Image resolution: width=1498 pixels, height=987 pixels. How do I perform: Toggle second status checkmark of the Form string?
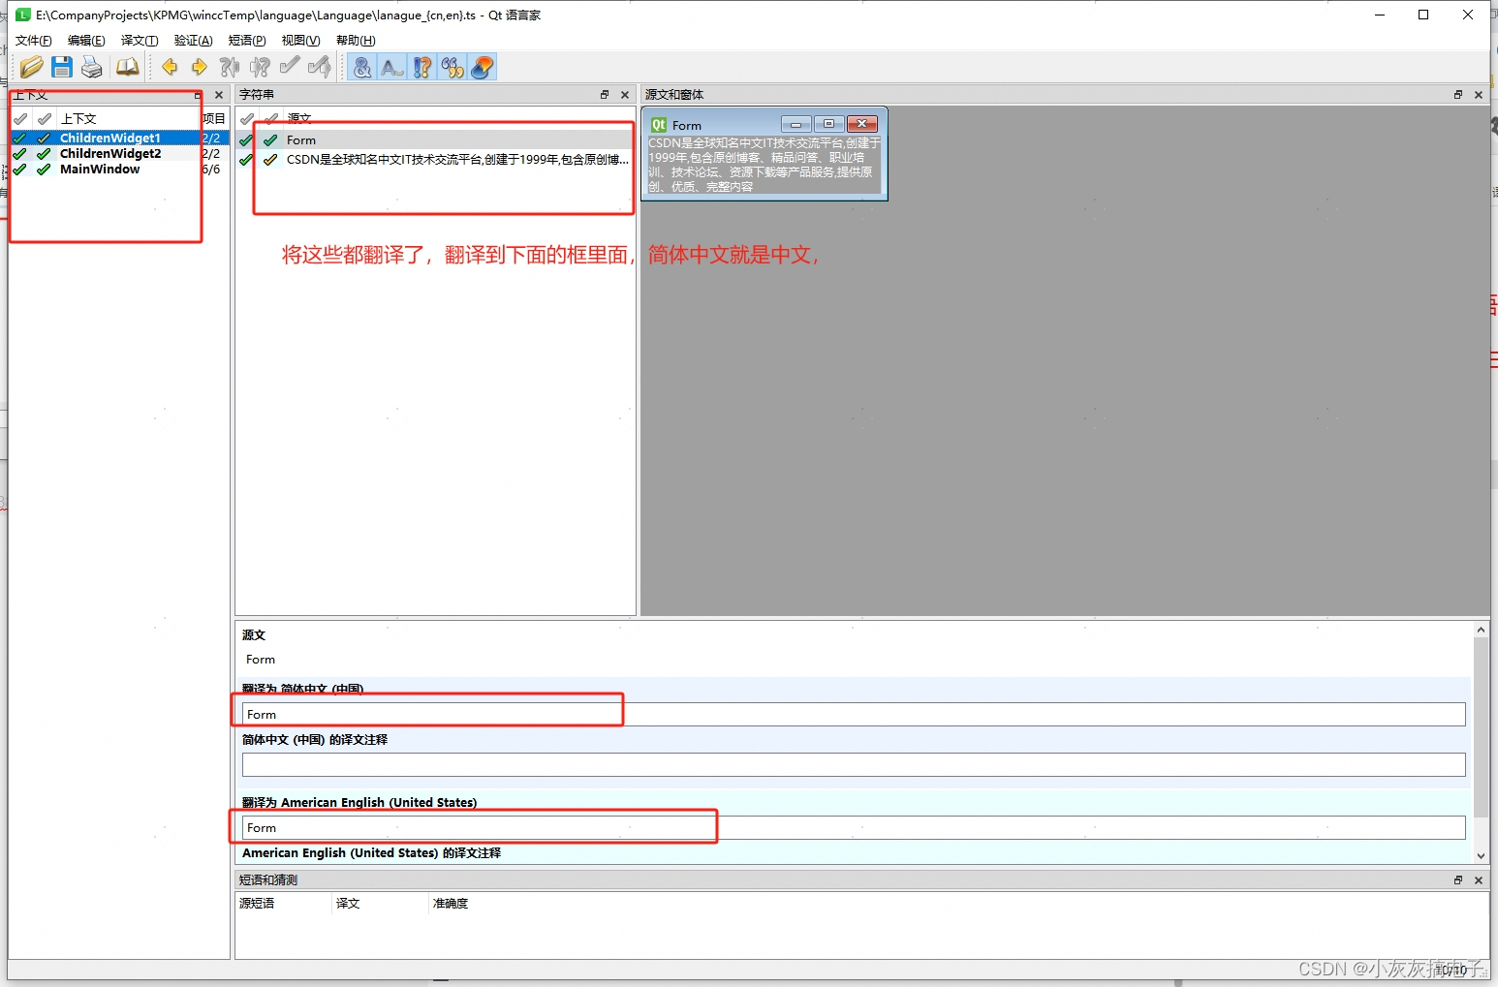271,140
